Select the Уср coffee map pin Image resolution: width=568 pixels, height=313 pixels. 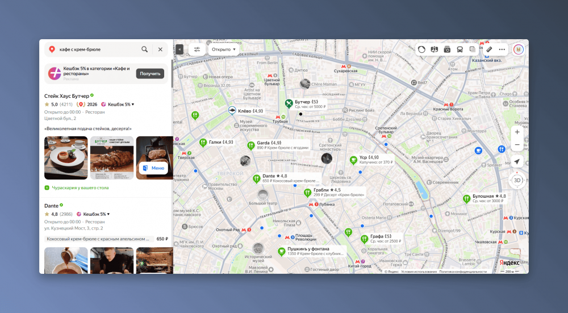pos(353,160)
